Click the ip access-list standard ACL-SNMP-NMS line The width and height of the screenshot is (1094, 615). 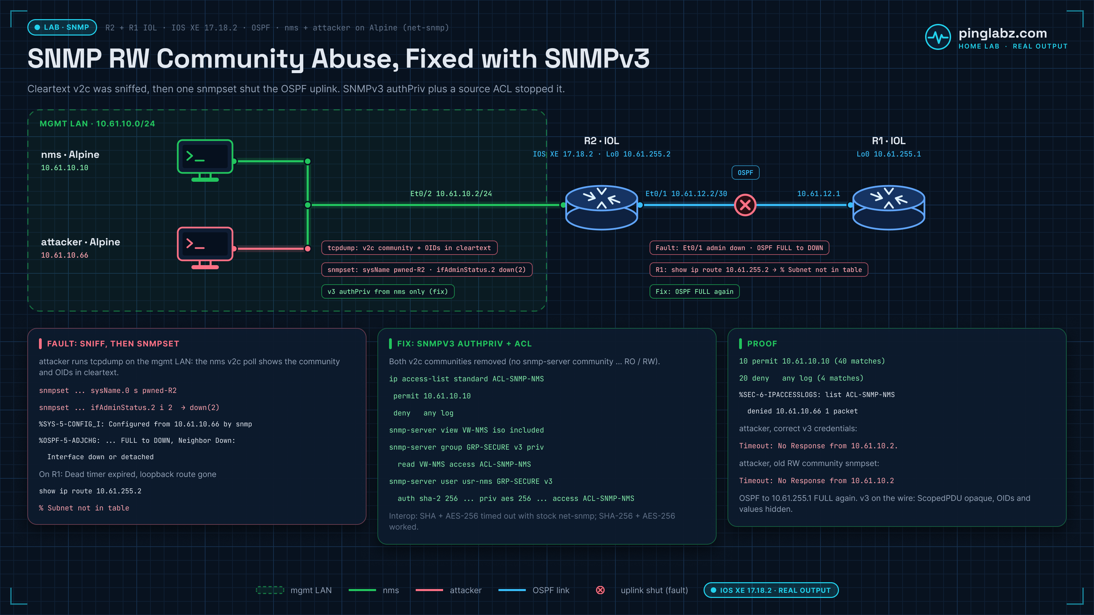point(466,379)
